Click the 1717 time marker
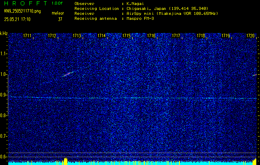This screenshot has width=260, height=165. (x=176, y=35)
